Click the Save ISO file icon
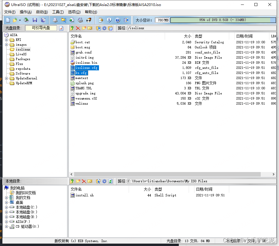Viewport: 279px width, 246px height. click(34, 20)
